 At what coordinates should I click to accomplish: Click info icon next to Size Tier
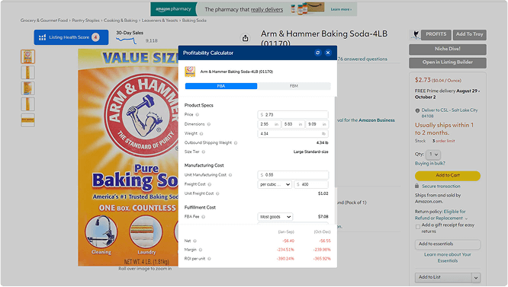click(204, 152)
